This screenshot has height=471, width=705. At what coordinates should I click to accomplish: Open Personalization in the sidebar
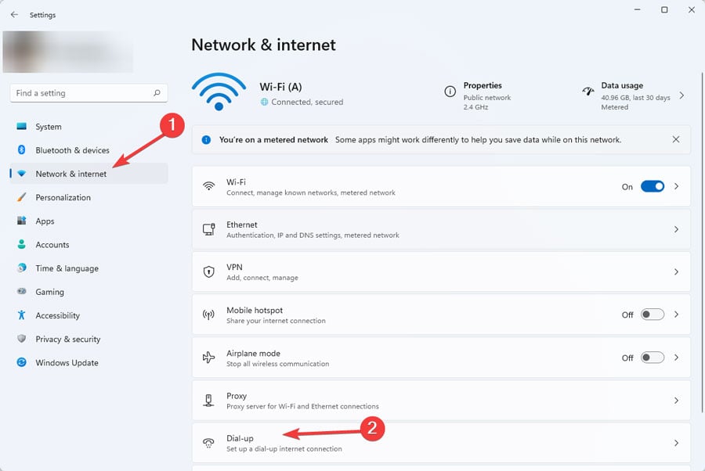(x=63, y=198)
